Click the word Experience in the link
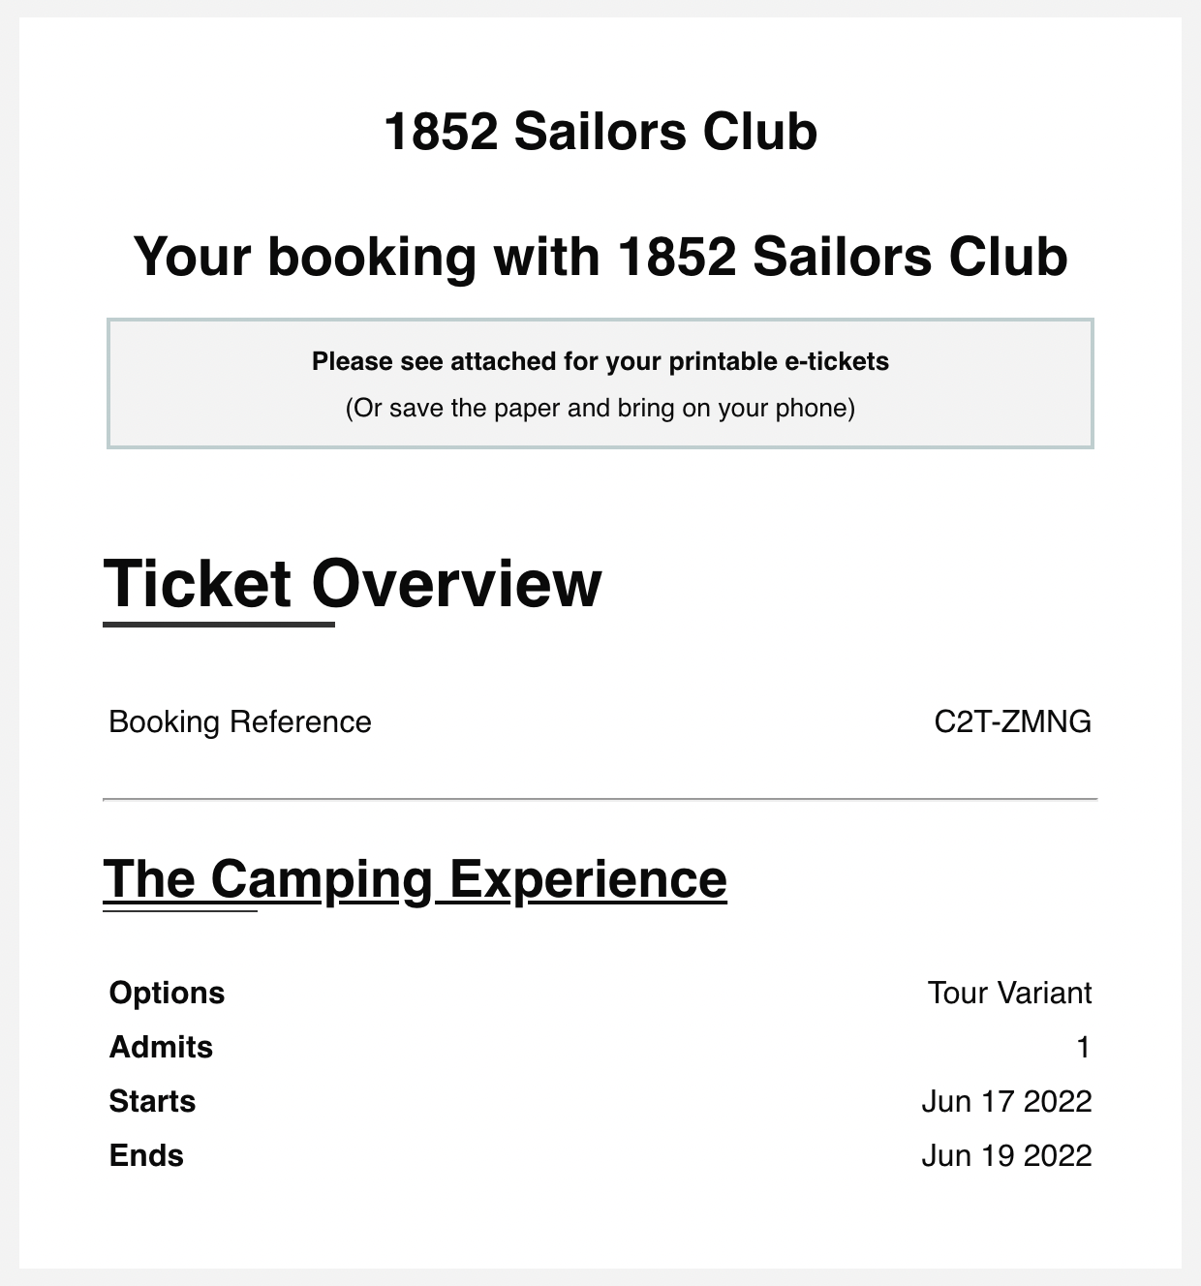This screenshot has width=1201, height=1286. [588, 879]
